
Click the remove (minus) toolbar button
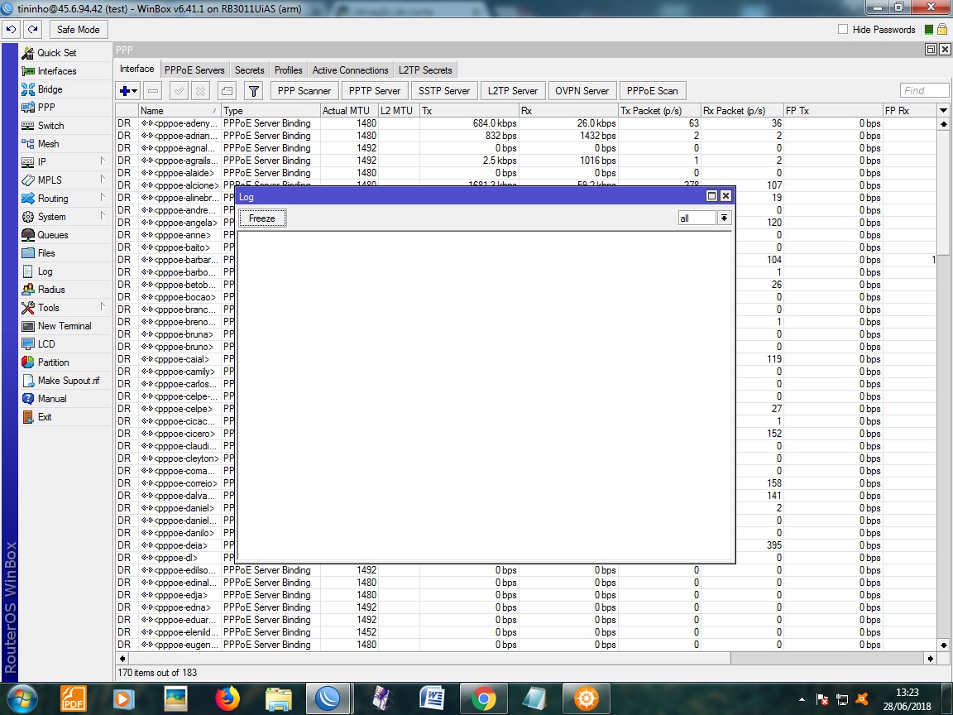click(x=153, y=91)
